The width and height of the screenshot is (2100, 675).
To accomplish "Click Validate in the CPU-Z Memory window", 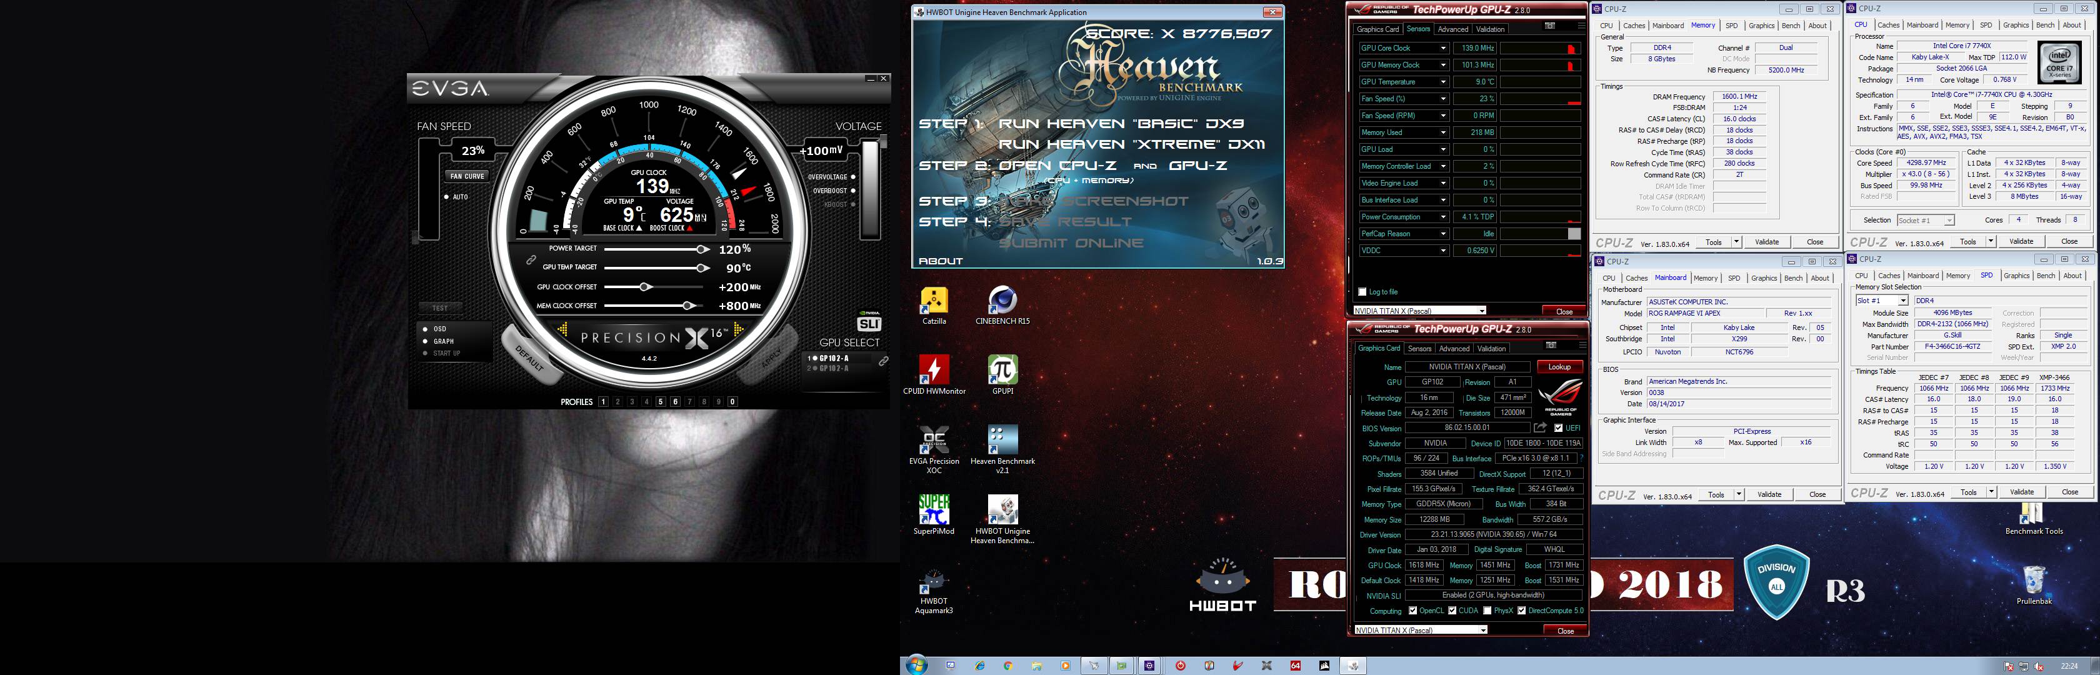I will [x=1767, y=242].
